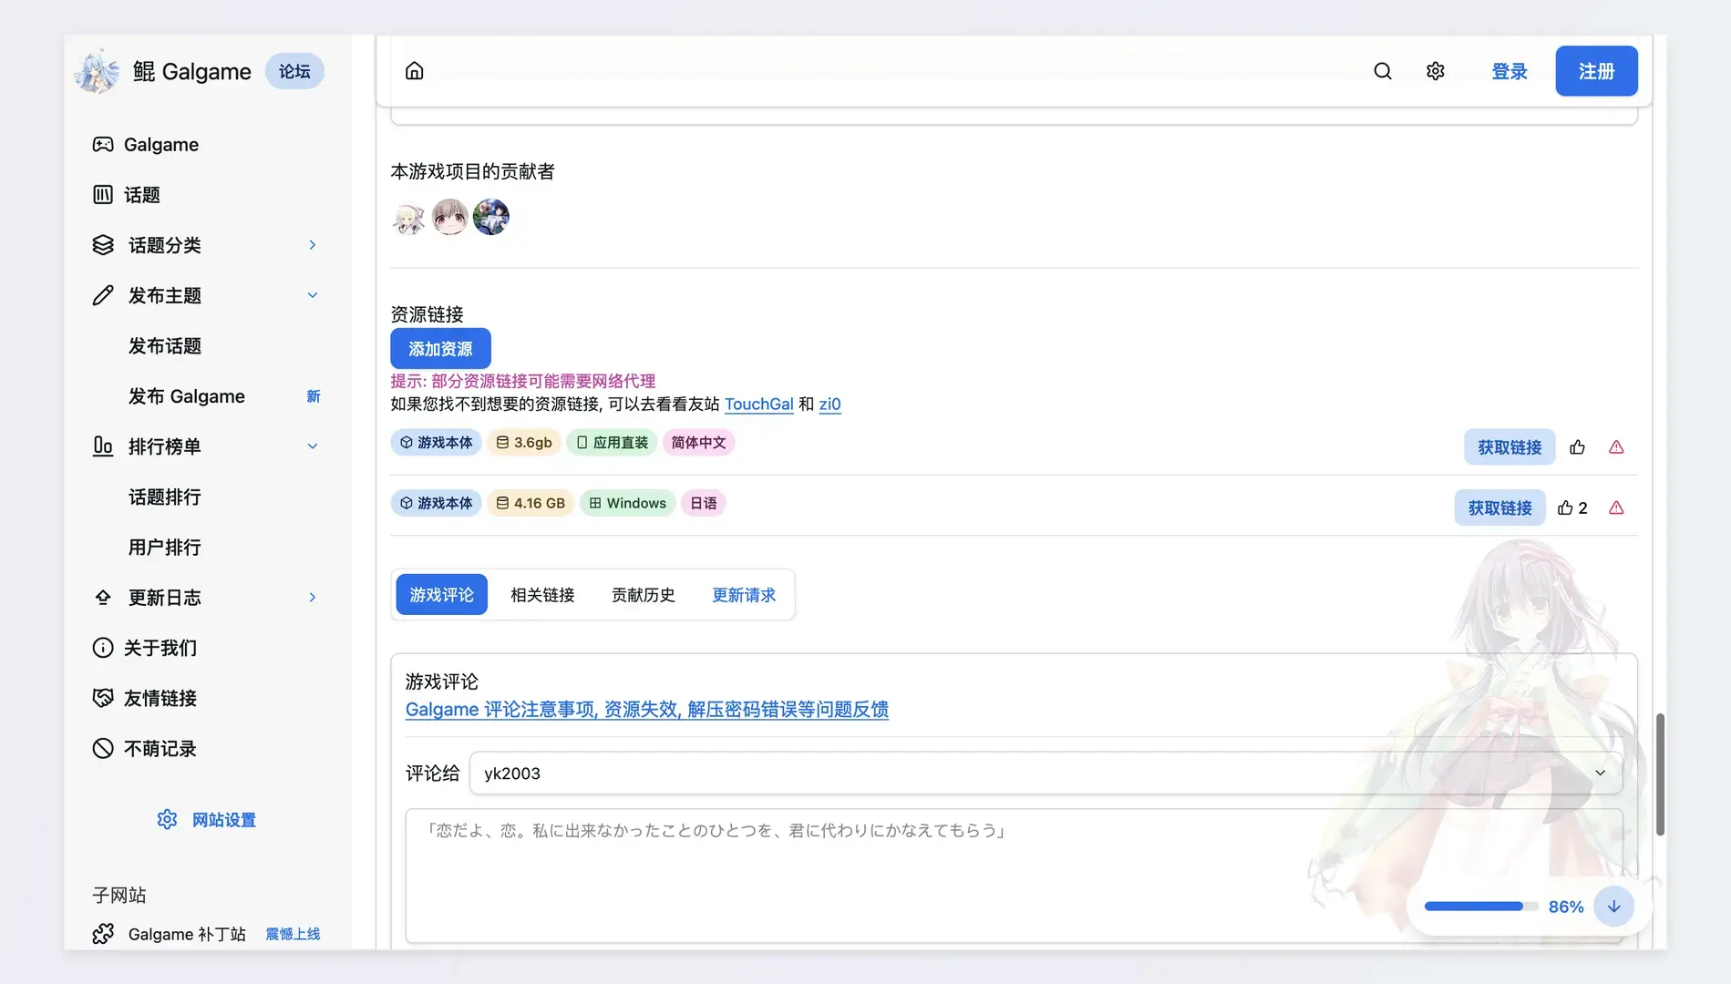Click the 应用直装 tag

612,443
